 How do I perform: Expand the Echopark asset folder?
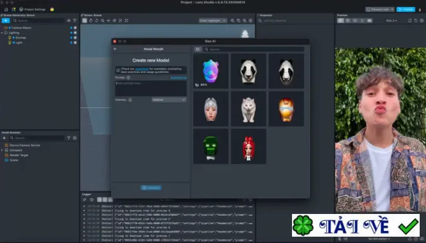2,150
